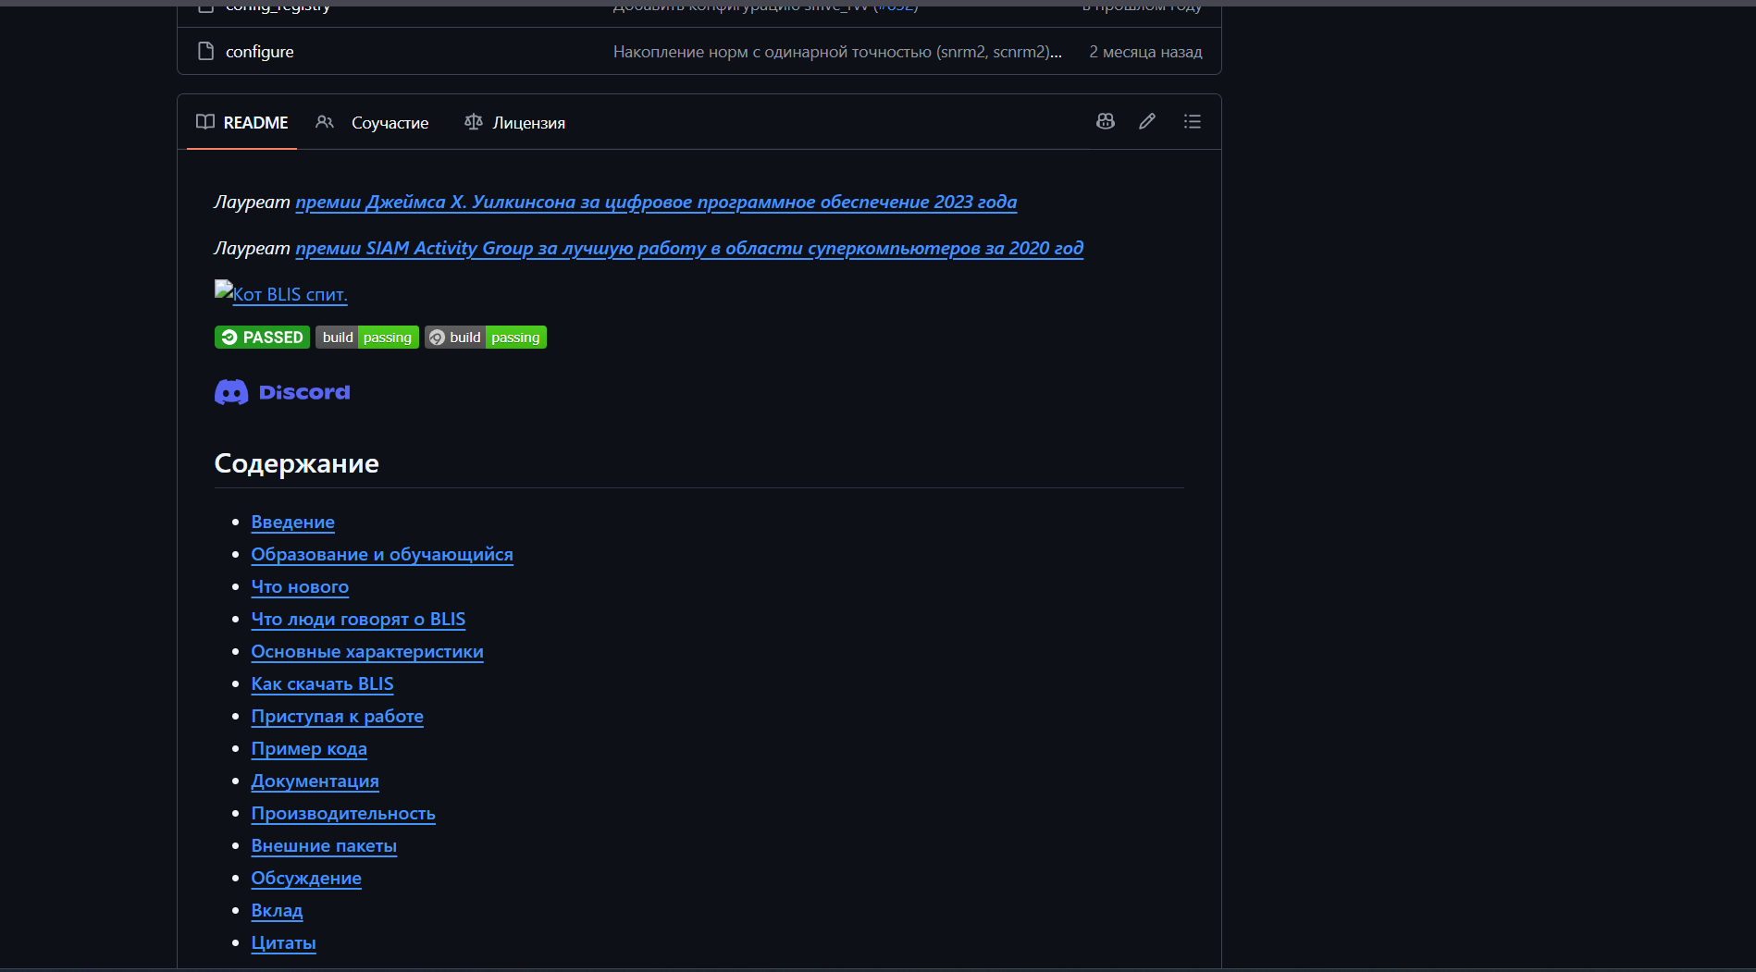Open the first build passing badge
1756x972 pixels.
367,338
